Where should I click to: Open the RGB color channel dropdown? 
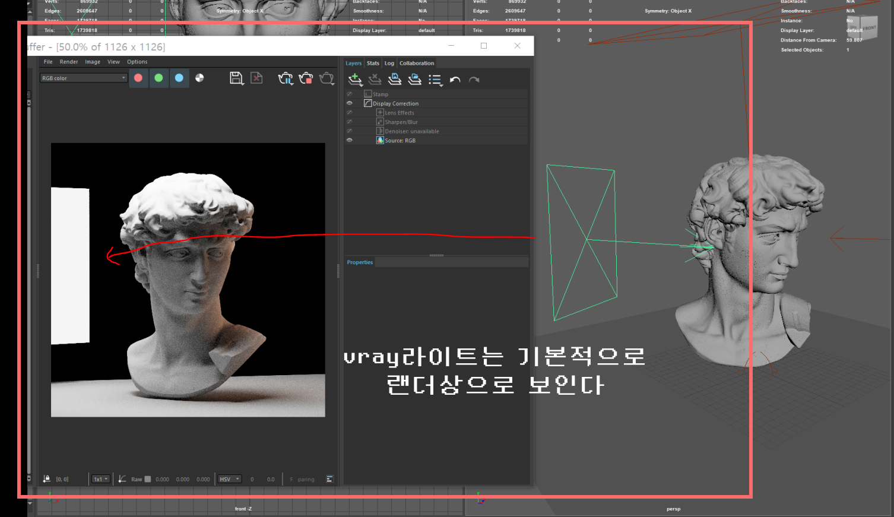(x=84, y=78)
